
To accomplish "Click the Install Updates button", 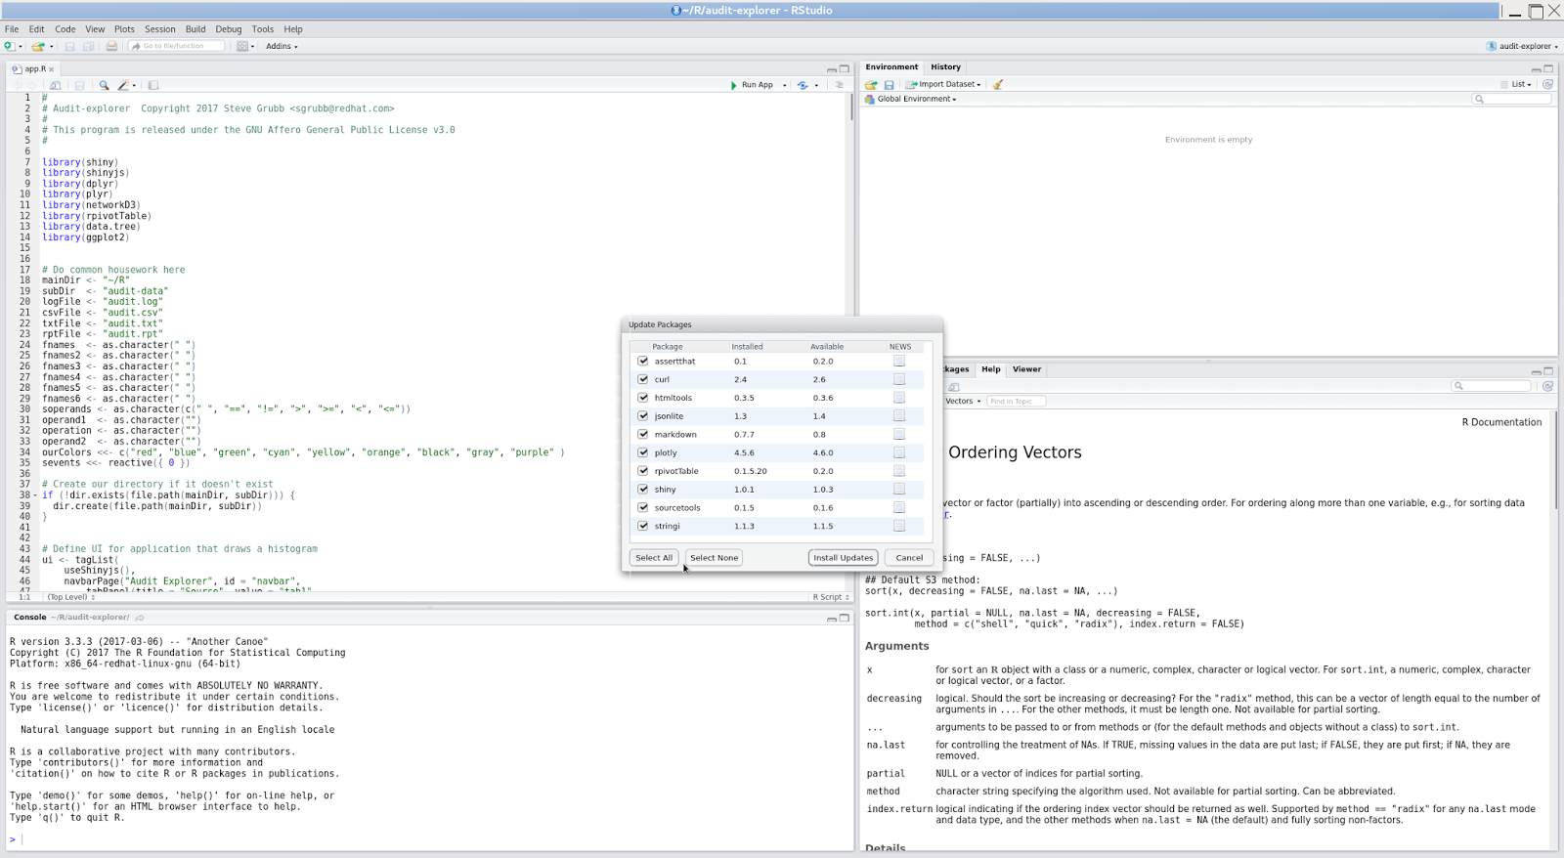I will pyautogui.click(x=844, y=558).
